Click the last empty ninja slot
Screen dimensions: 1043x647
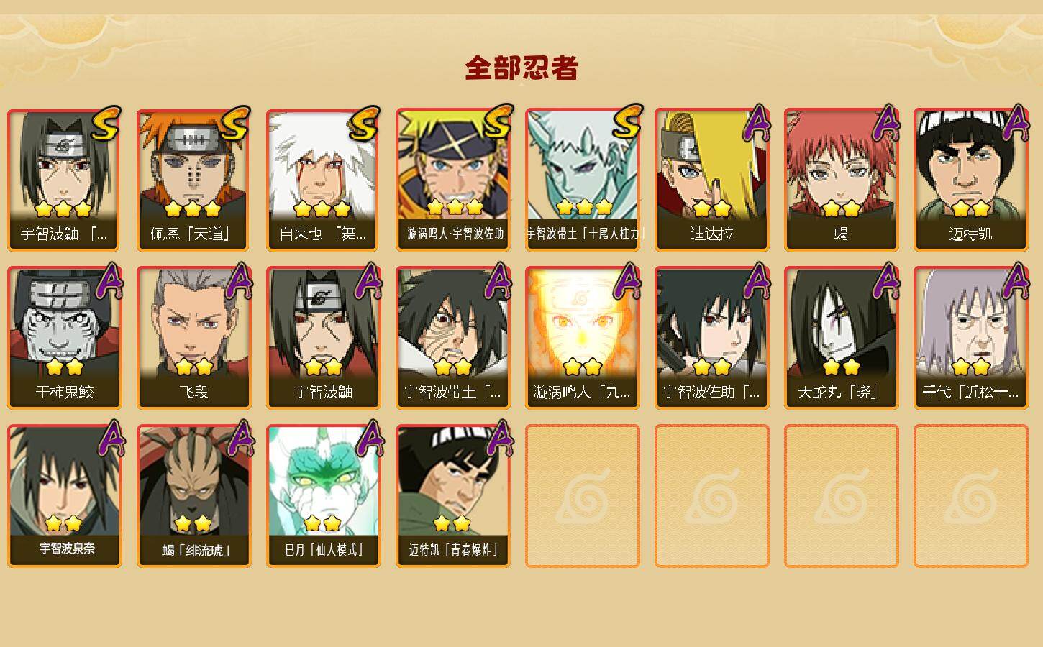[x=970, y=496]
